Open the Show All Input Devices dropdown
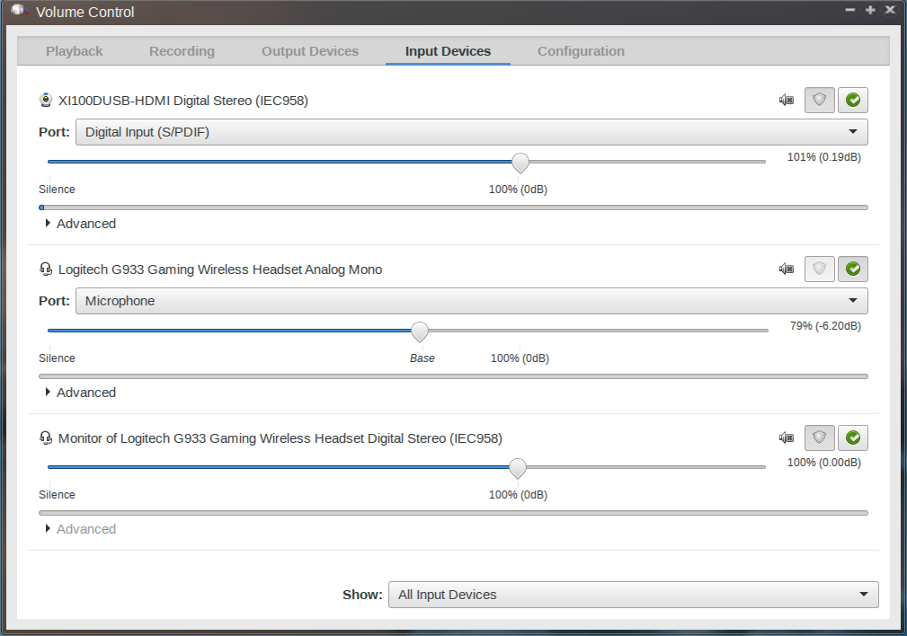This screenshot has height=636, width=907. tap(633, 595)
